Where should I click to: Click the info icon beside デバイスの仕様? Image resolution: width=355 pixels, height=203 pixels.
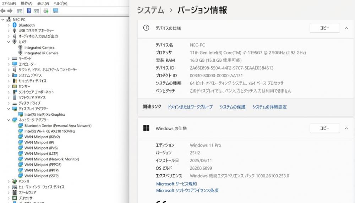pos(146,28)
